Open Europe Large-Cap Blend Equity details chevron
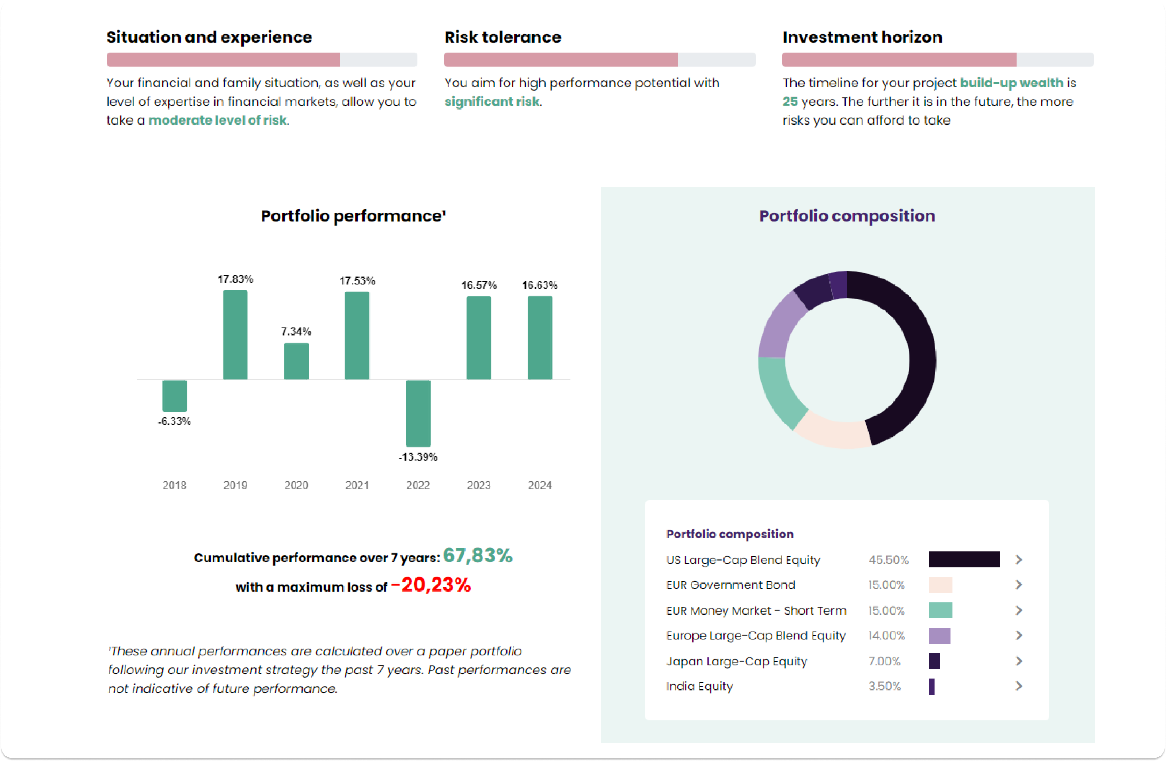 pyautogui.click(x=1018, y=636)
